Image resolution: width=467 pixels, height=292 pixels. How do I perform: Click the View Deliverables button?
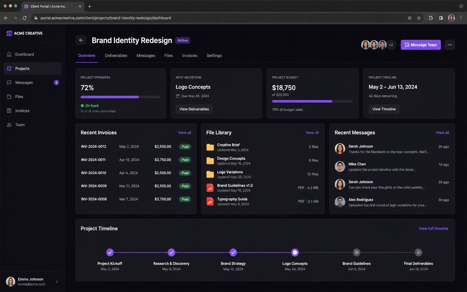pos(194,109)
